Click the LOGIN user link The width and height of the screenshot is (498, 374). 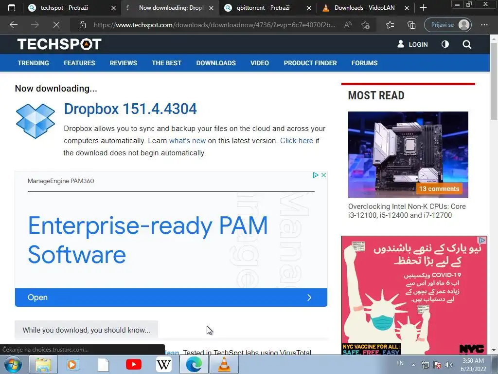tap(412, 44)
